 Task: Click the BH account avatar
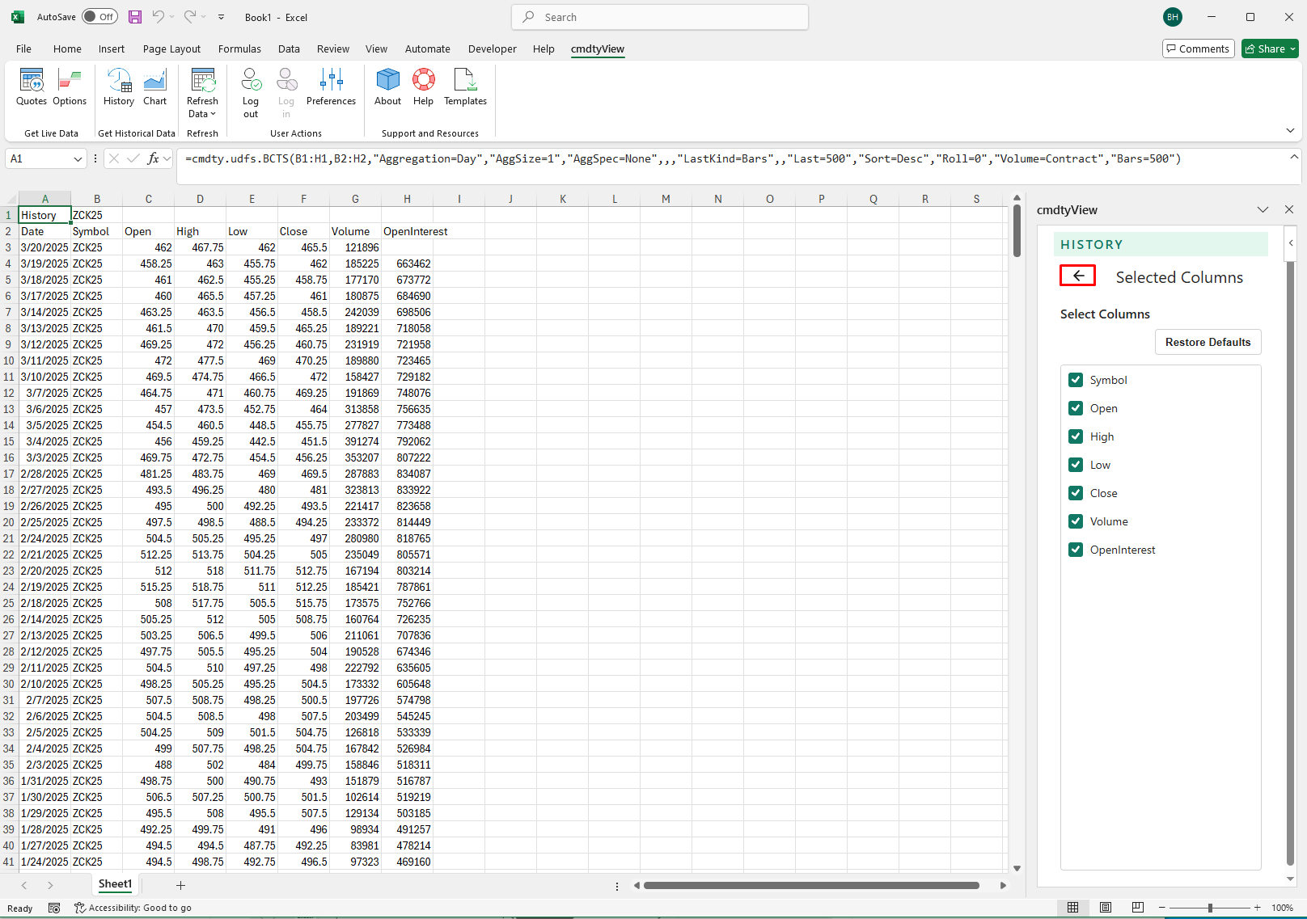1172,17
